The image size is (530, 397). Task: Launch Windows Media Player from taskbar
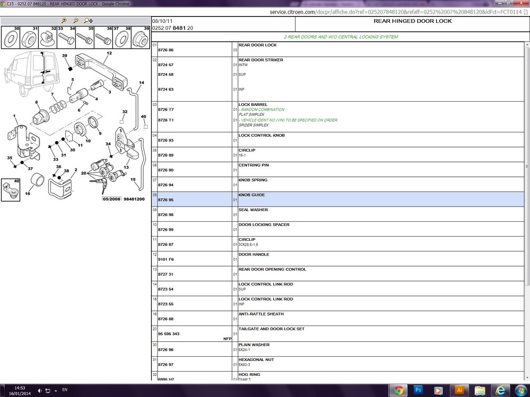[438, 390]
